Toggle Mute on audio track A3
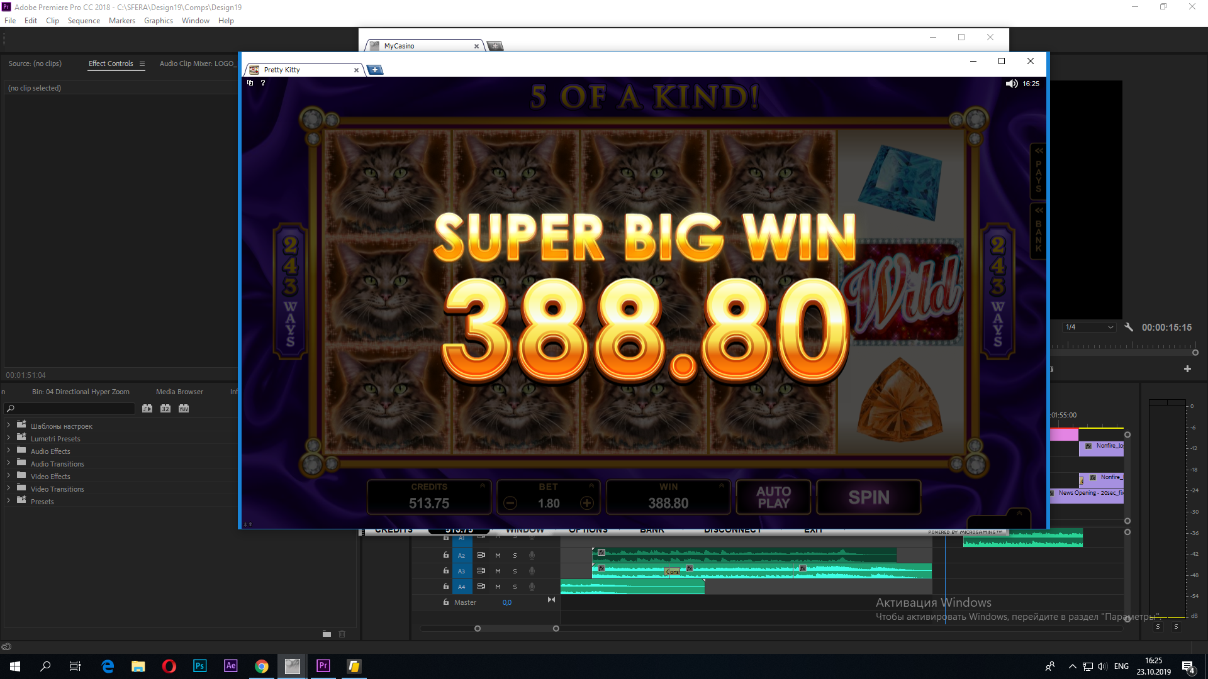 pyautogui.click(x=498, y=571)
